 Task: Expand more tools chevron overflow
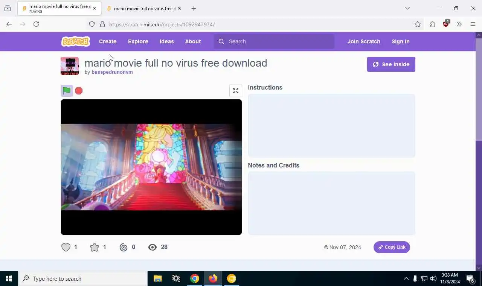click(x=459, y=24)
